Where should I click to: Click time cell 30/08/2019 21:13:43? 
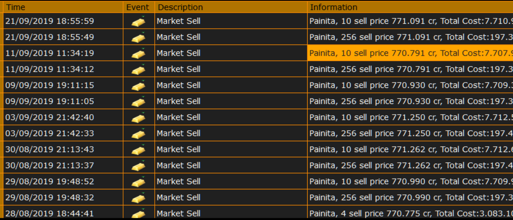click(x=63, y=149)
